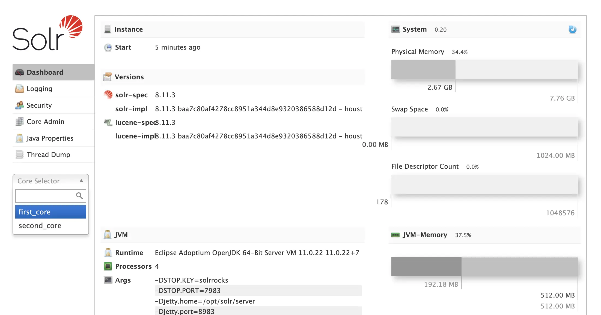Click the Instance server icon
Viewport: 601px width, 315px height.
pos(108,29)
